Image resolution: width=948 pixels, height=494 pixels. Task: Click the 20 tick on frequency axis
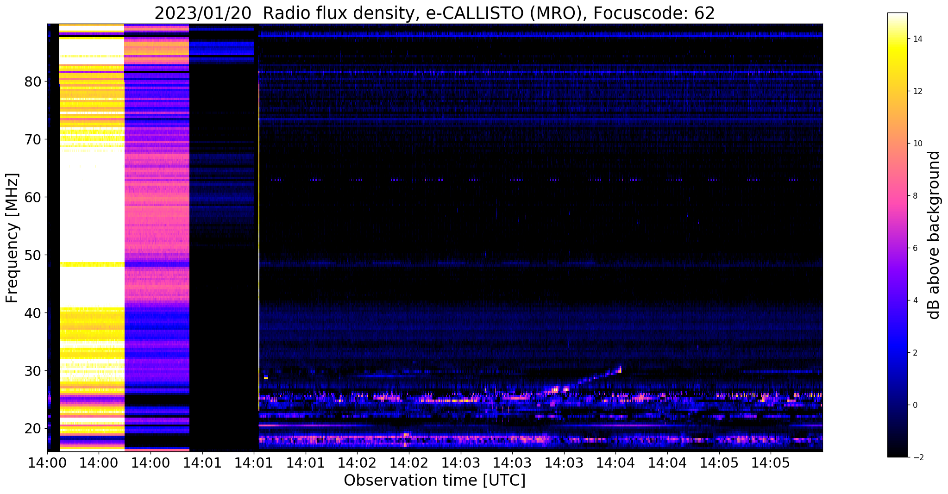tap(33, 429)
